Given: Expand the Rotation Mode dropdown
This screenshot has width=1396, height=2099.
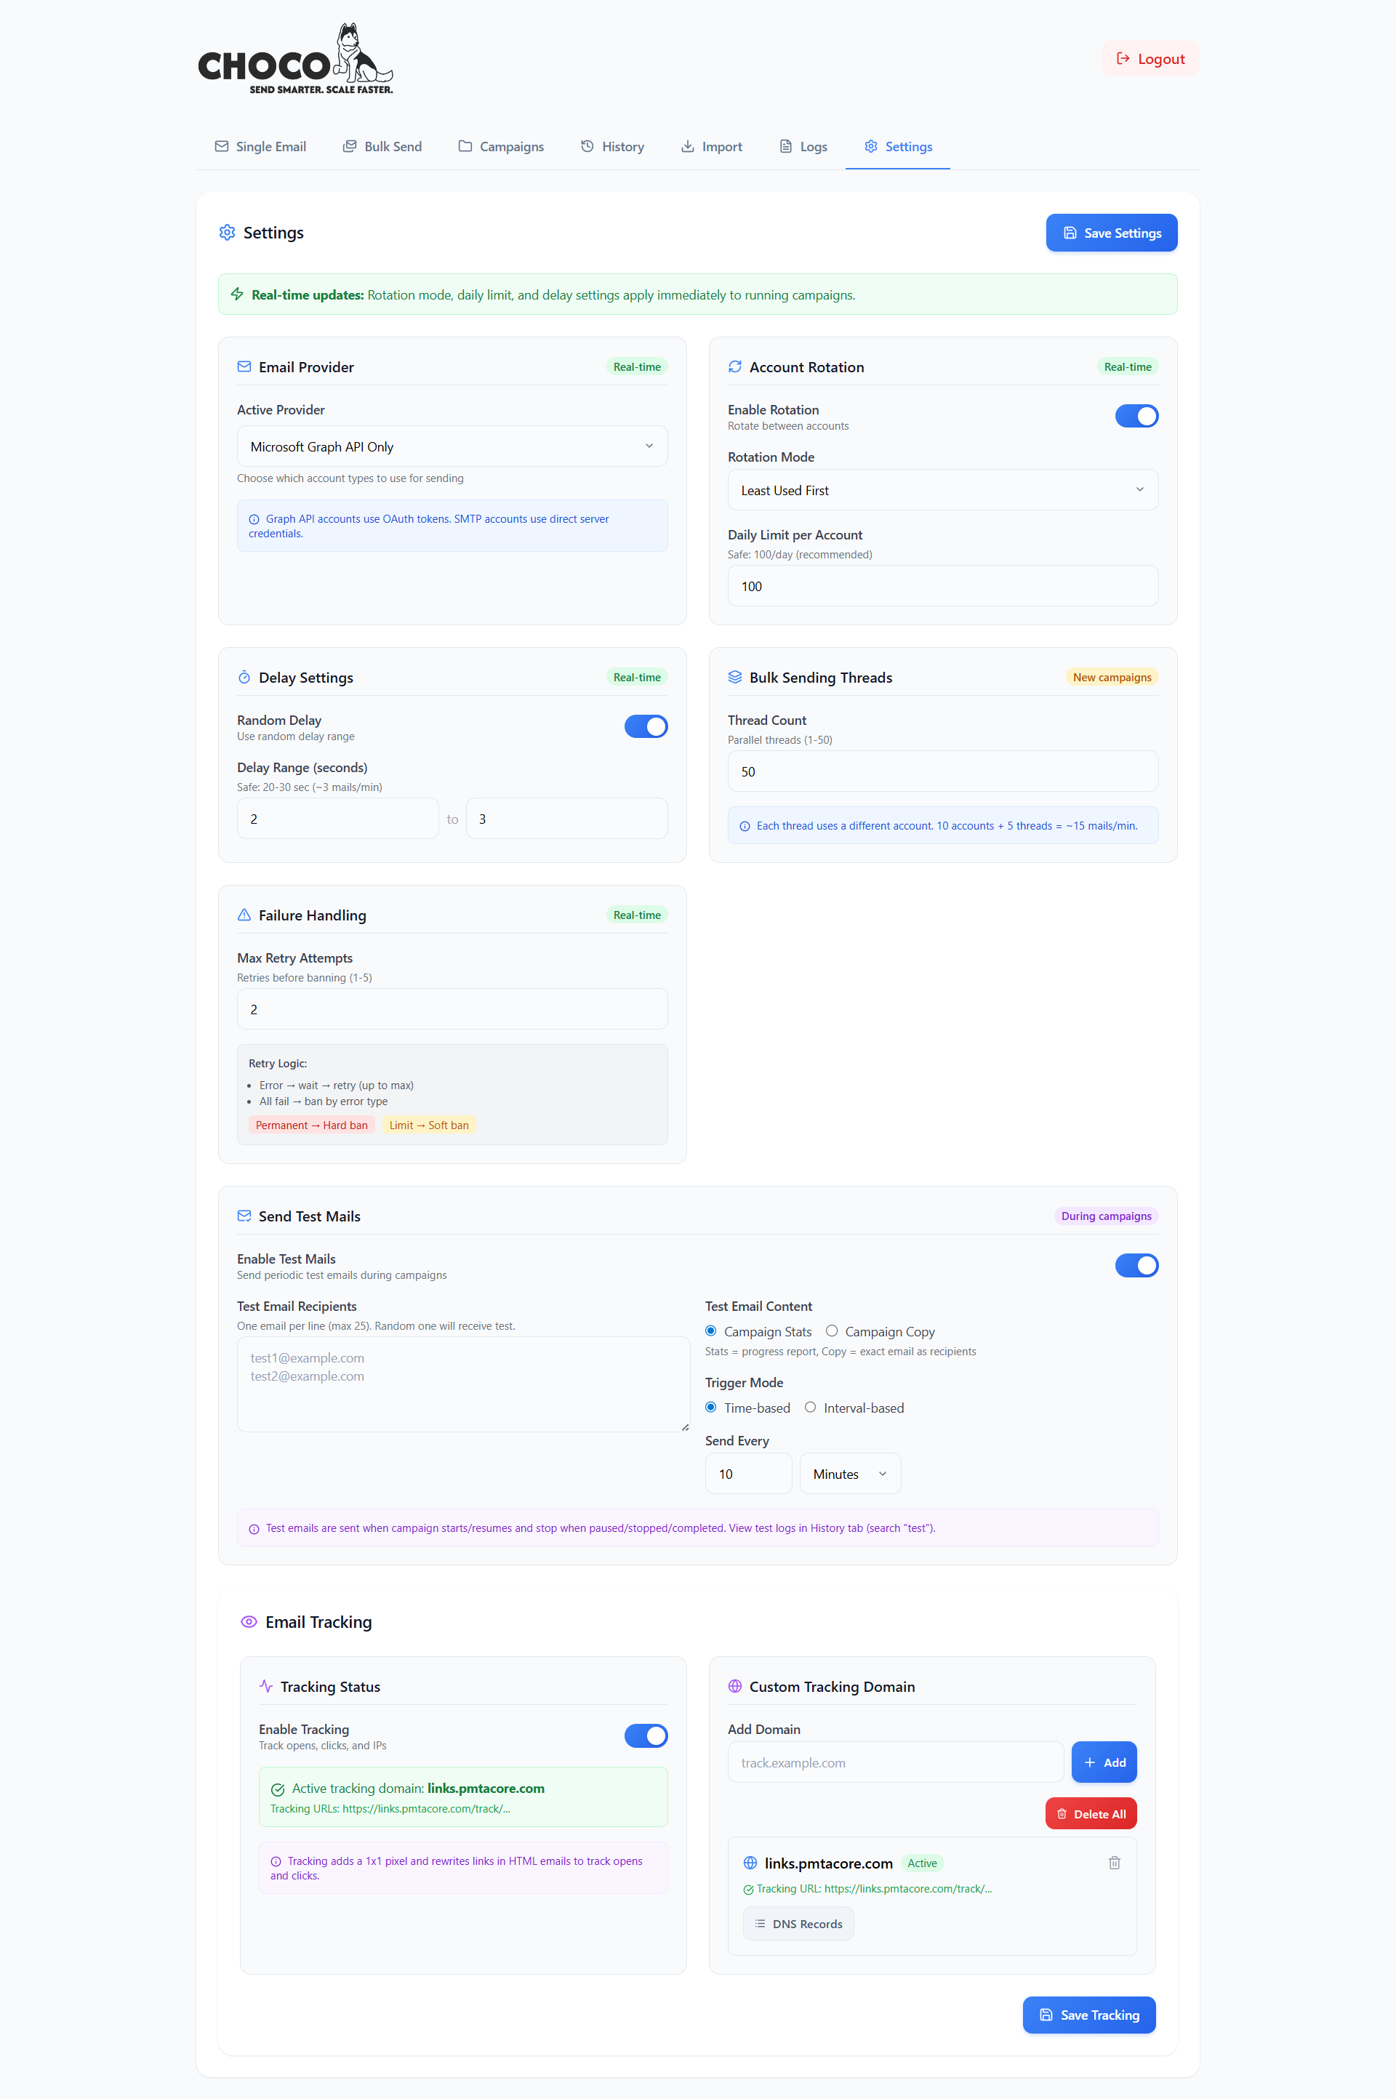Looking at the screenshot, I should coord(942,489).
